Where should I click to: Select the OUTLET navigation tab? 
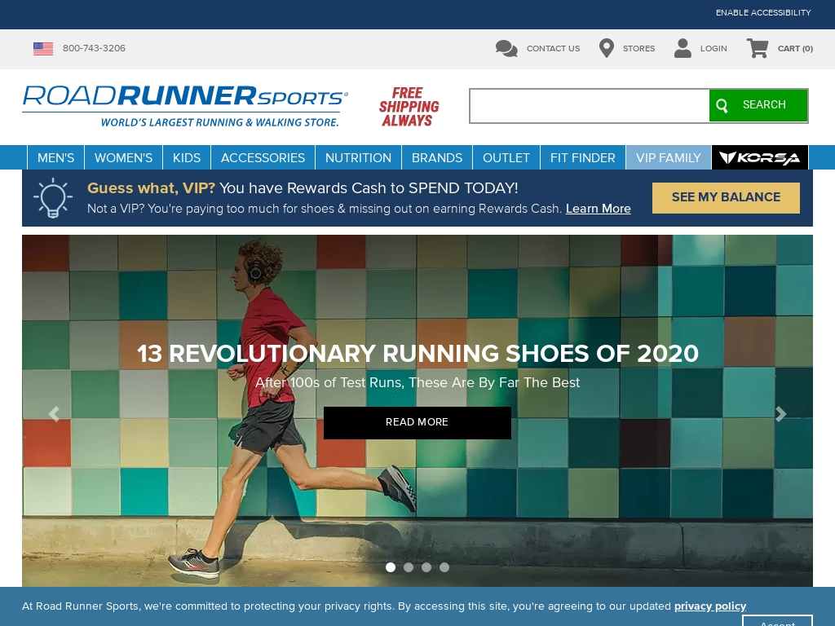pyautogui.click(x=506, y=157)
